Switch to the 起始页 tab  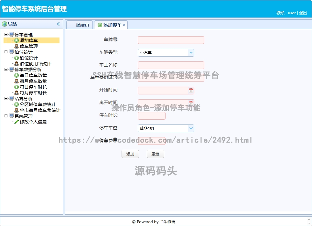pos(82,25)
